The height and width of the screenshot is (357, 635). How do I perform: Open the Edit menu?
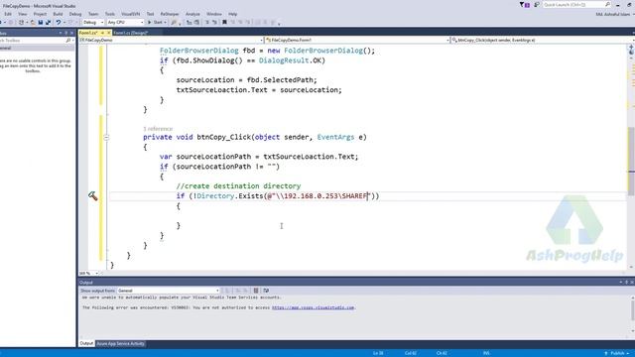coord(8,14)
